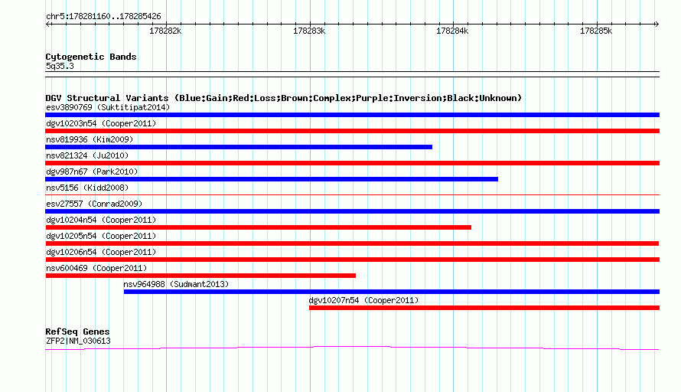The height and width of the screenshot is (392, 681).
Task: Click the nsv600469 (Cooper2011) red bar
Action: pos(200,276)
